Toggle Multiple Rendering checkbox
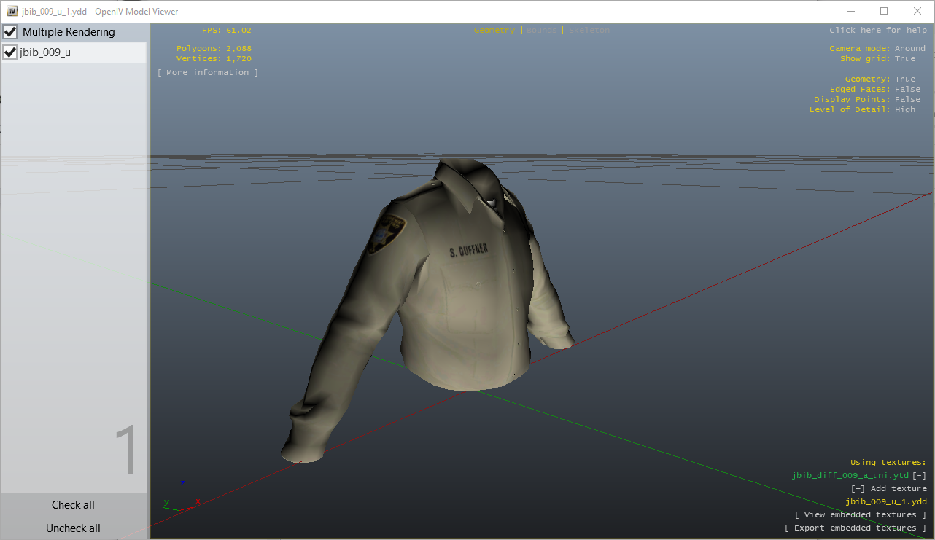The image size is (935, 540). point(10,32)
